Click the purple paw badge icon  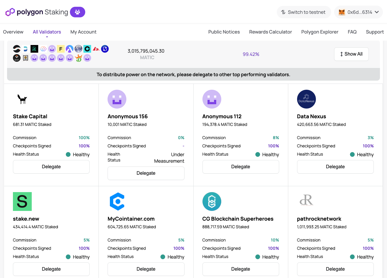coord(78,12)
